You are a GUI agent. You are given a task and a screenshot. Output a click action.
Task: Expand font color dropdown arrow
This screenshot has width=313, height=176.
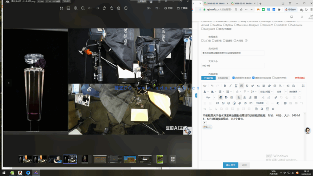tap(208, 92)
